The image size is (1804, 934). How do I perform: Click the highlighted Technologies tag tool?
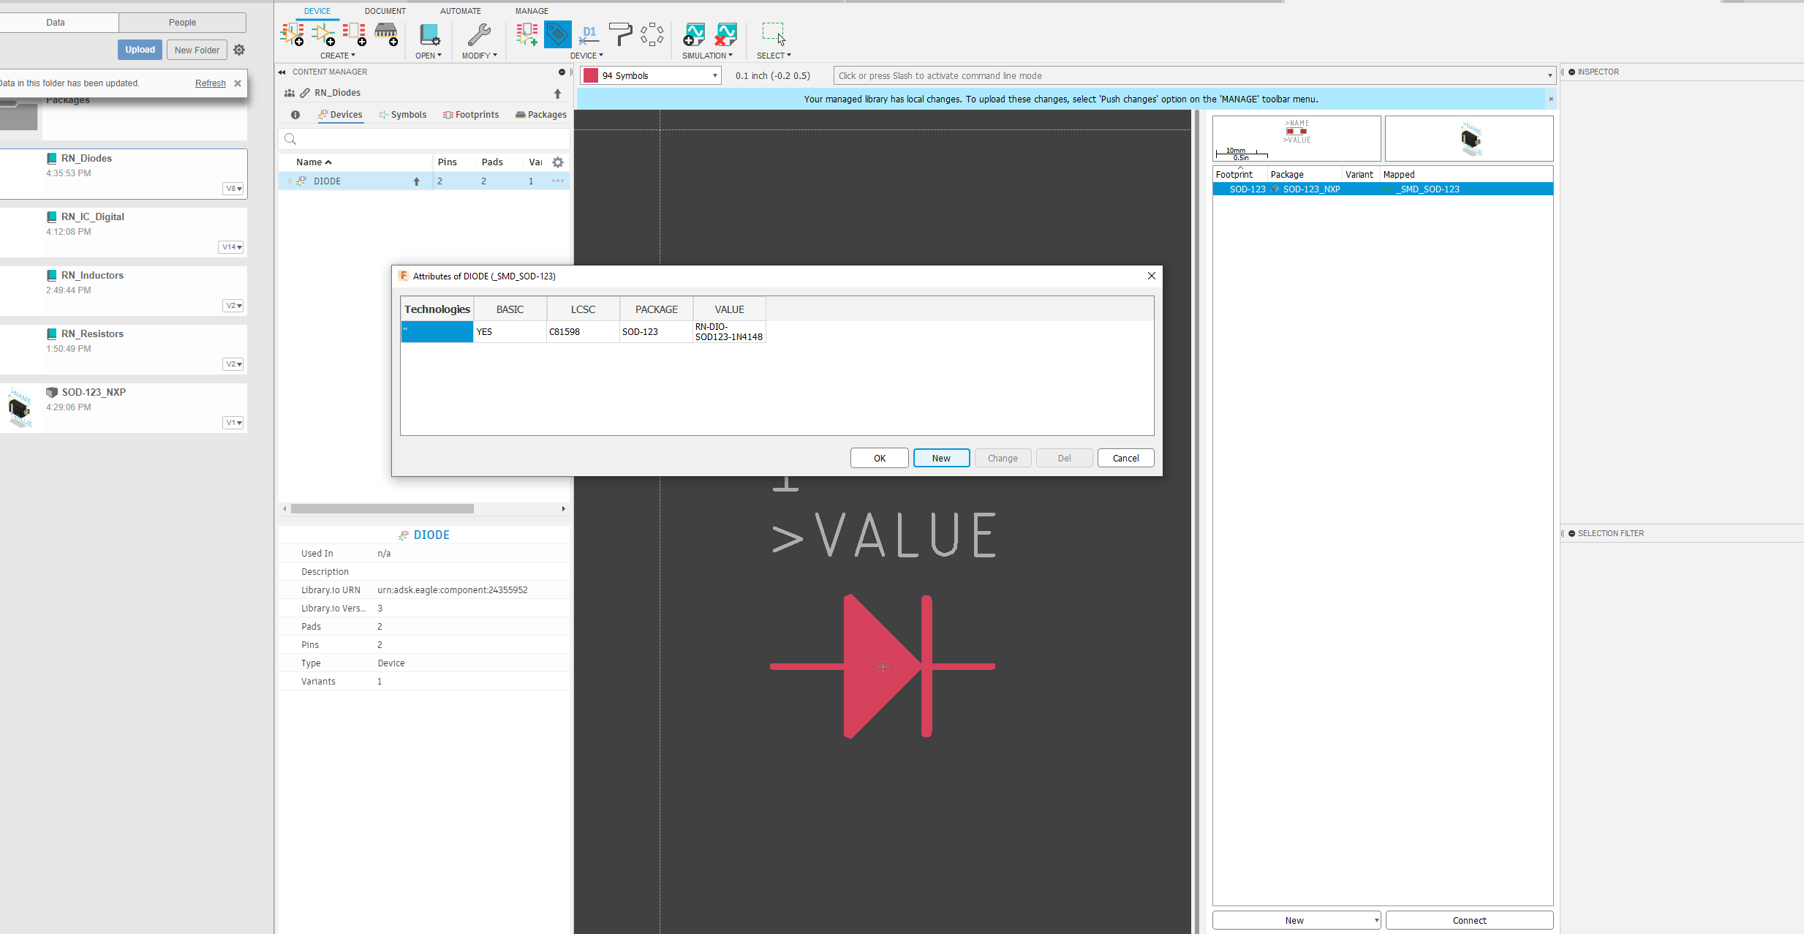coord(557,34)
